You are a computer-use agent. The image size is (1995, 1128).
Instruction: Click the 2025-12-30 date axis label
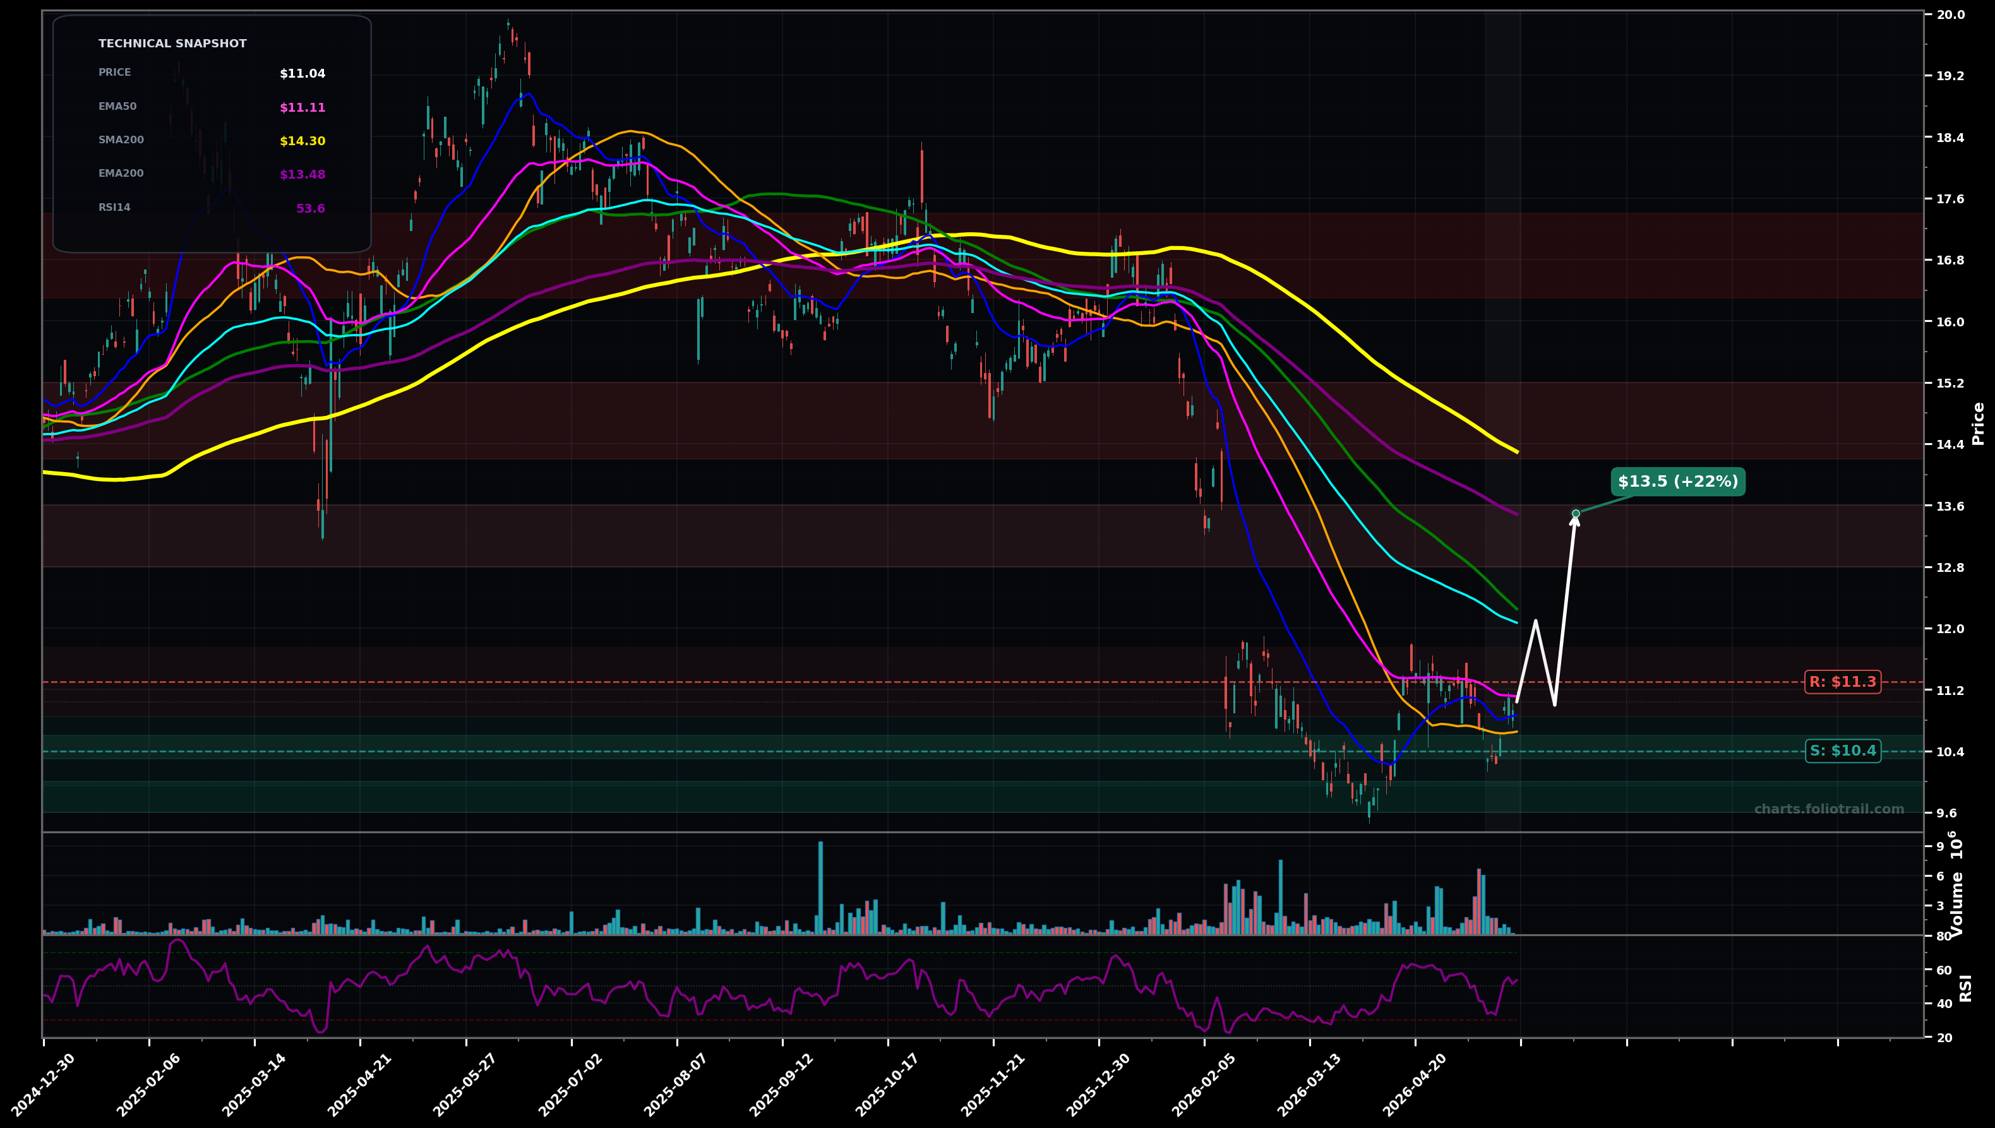1098,1084
